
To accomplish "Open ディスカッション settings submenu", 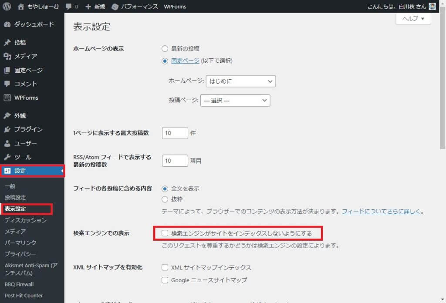I will coord(25,220).
